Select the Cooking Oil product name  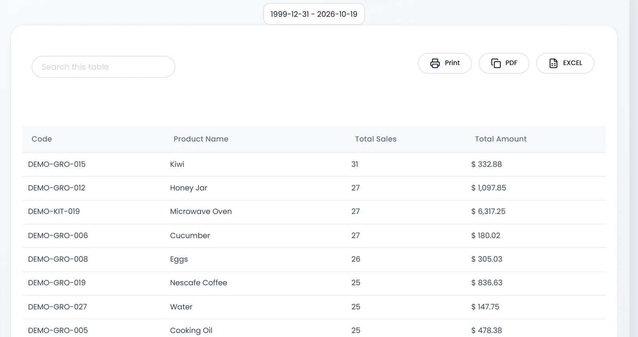point(191,331)
